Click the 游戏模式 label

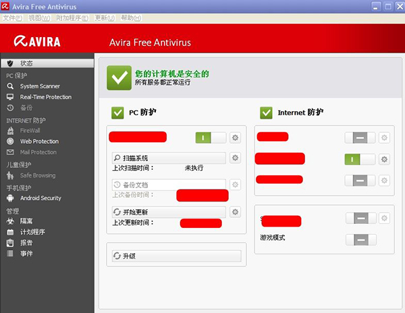pyautogui.click(x=273, y=237)
